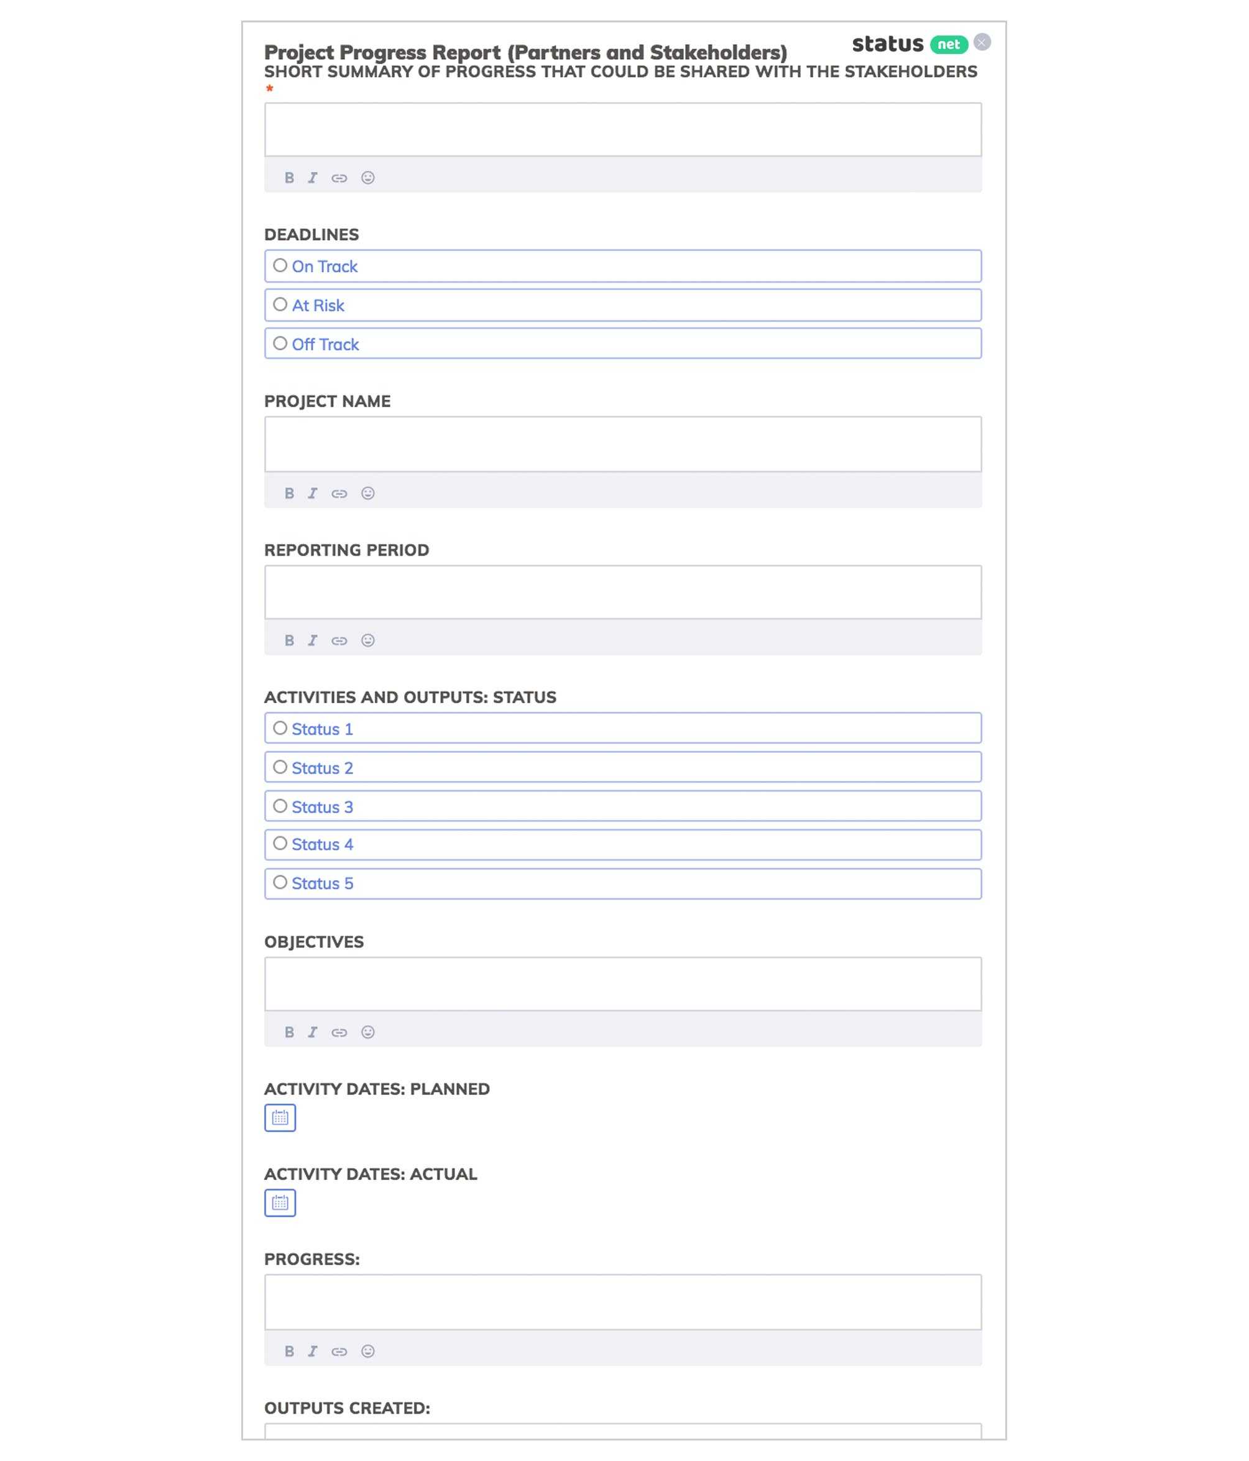This screenshot has width=1249, height=1461.
Task: Click the Link icon in SHORT SUMMARY toolbar
Action: tap(339, 177)
